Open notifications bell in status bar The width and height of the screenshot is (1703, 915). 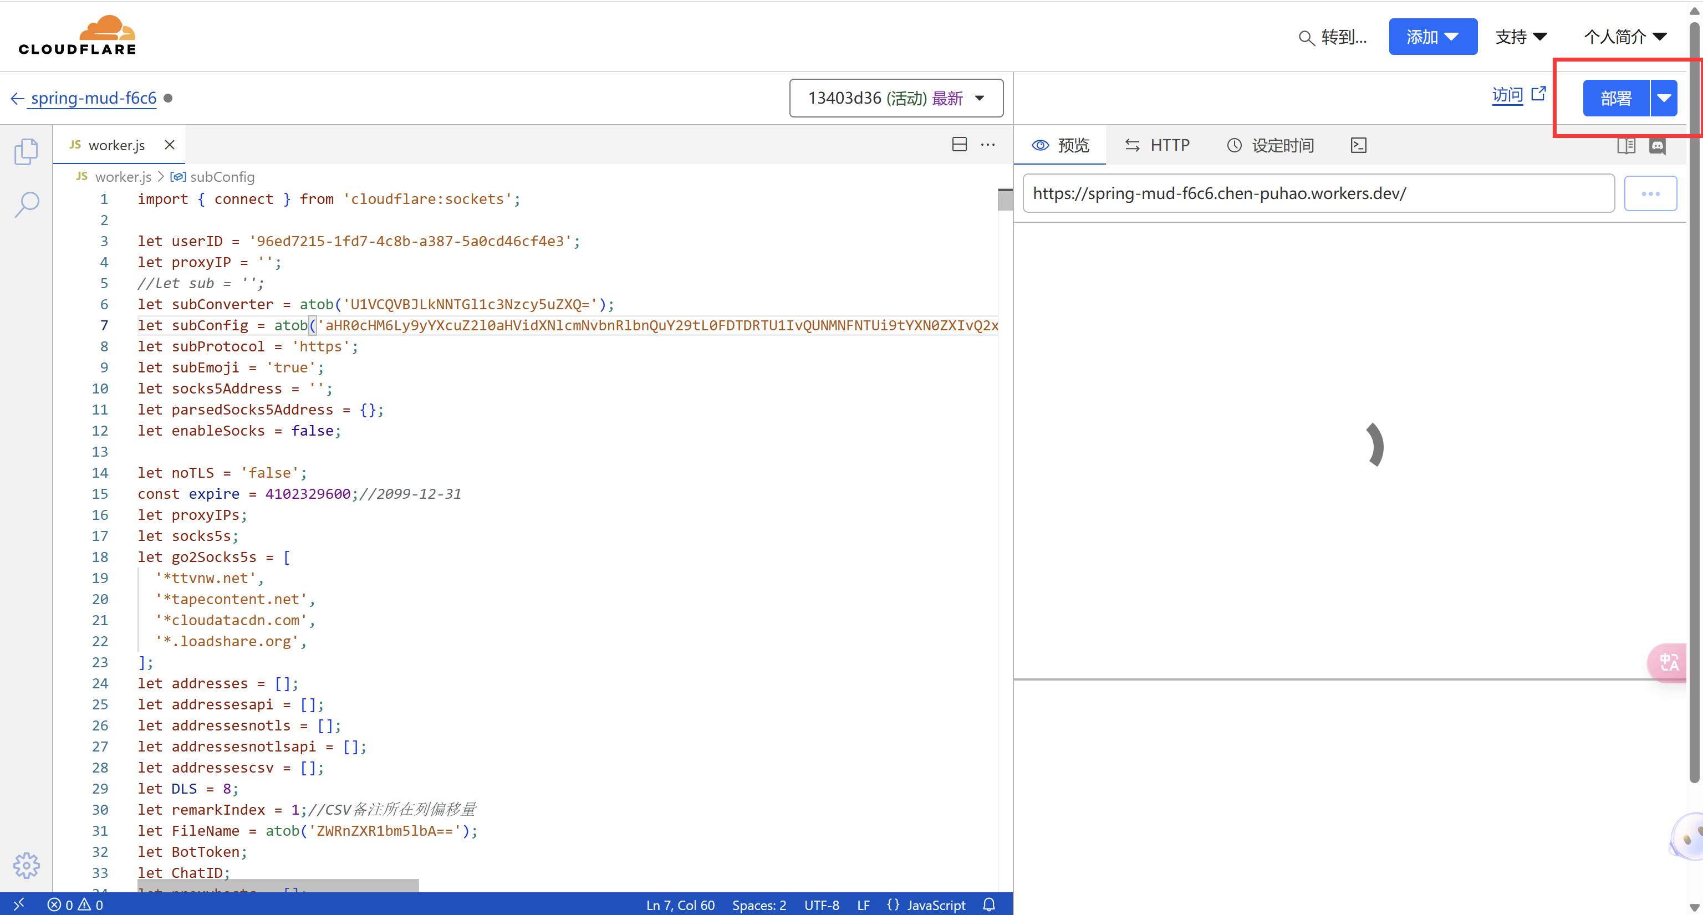[x=989, y=904]
